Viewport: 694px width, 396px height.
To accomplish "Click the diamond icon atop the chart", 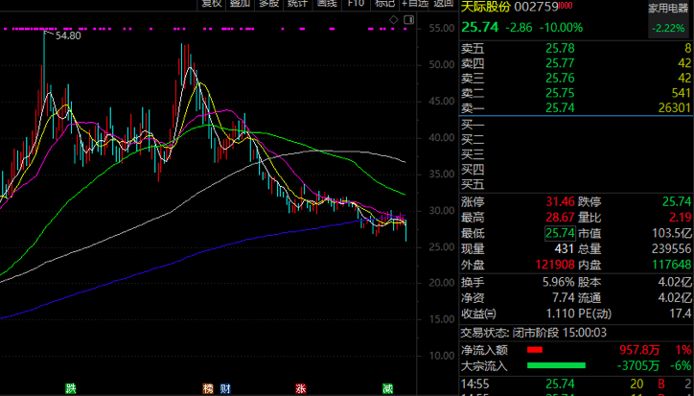I will [396, 17].
